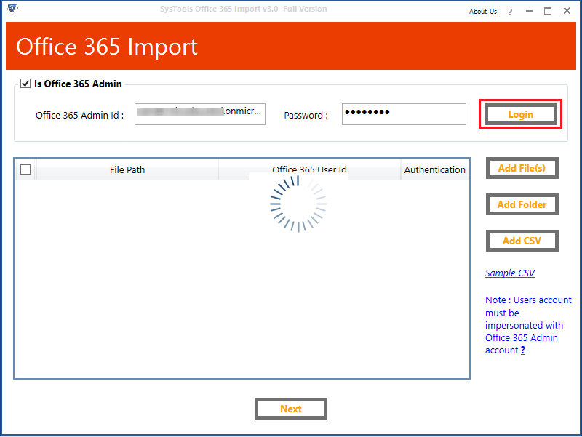Maximize the application window
This screenshot has width=582, height=437.
coord(547,11)
